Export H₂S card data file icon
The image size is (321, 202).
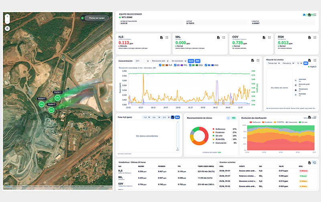click(162, 37)
